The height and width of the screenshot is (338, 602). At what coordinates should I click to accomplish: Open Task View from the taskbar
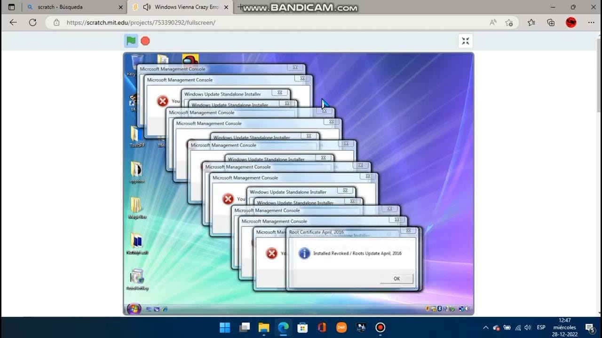pyautogui.click(x=244, y=327)
